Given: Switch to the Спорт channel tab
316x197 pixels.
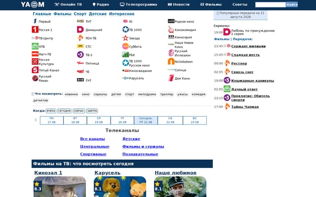Looking at the screenshot, I should [x=80, y=14].
